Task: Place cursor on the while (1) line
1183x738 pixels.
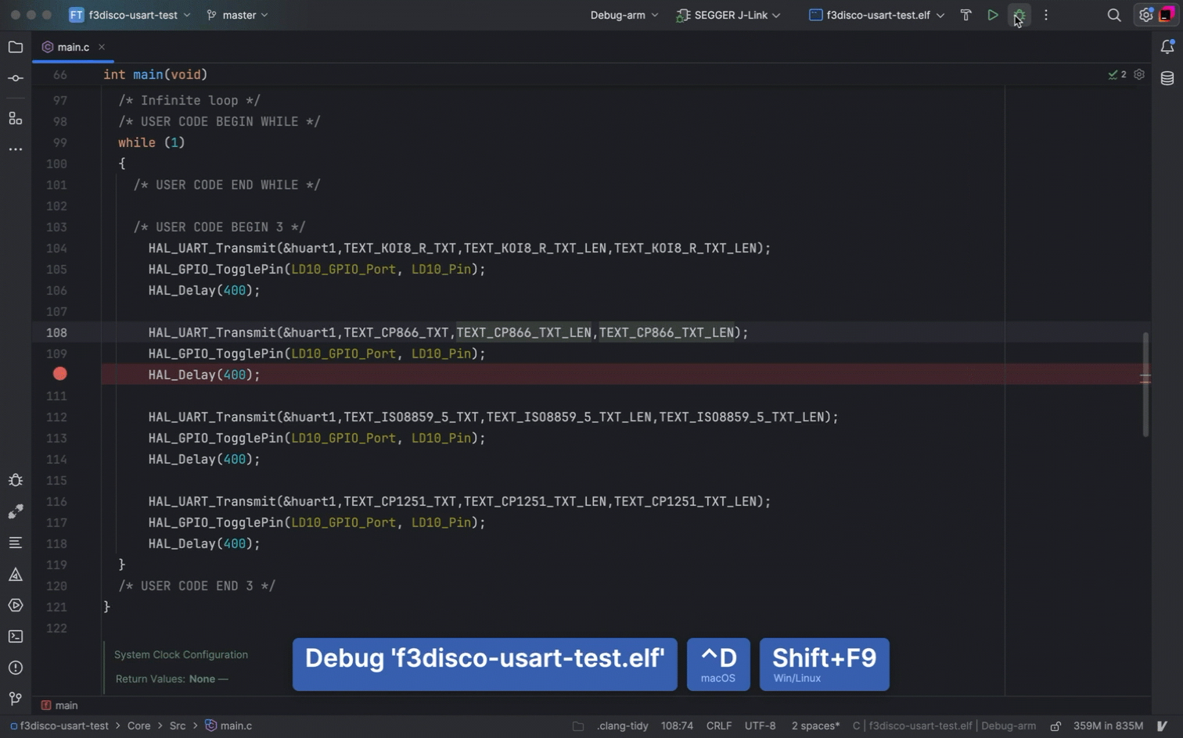Action: pyautogui.click(x=151, y=143)
